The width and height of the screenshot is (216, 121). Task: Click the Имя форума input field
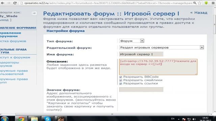[x=141, y=54]
